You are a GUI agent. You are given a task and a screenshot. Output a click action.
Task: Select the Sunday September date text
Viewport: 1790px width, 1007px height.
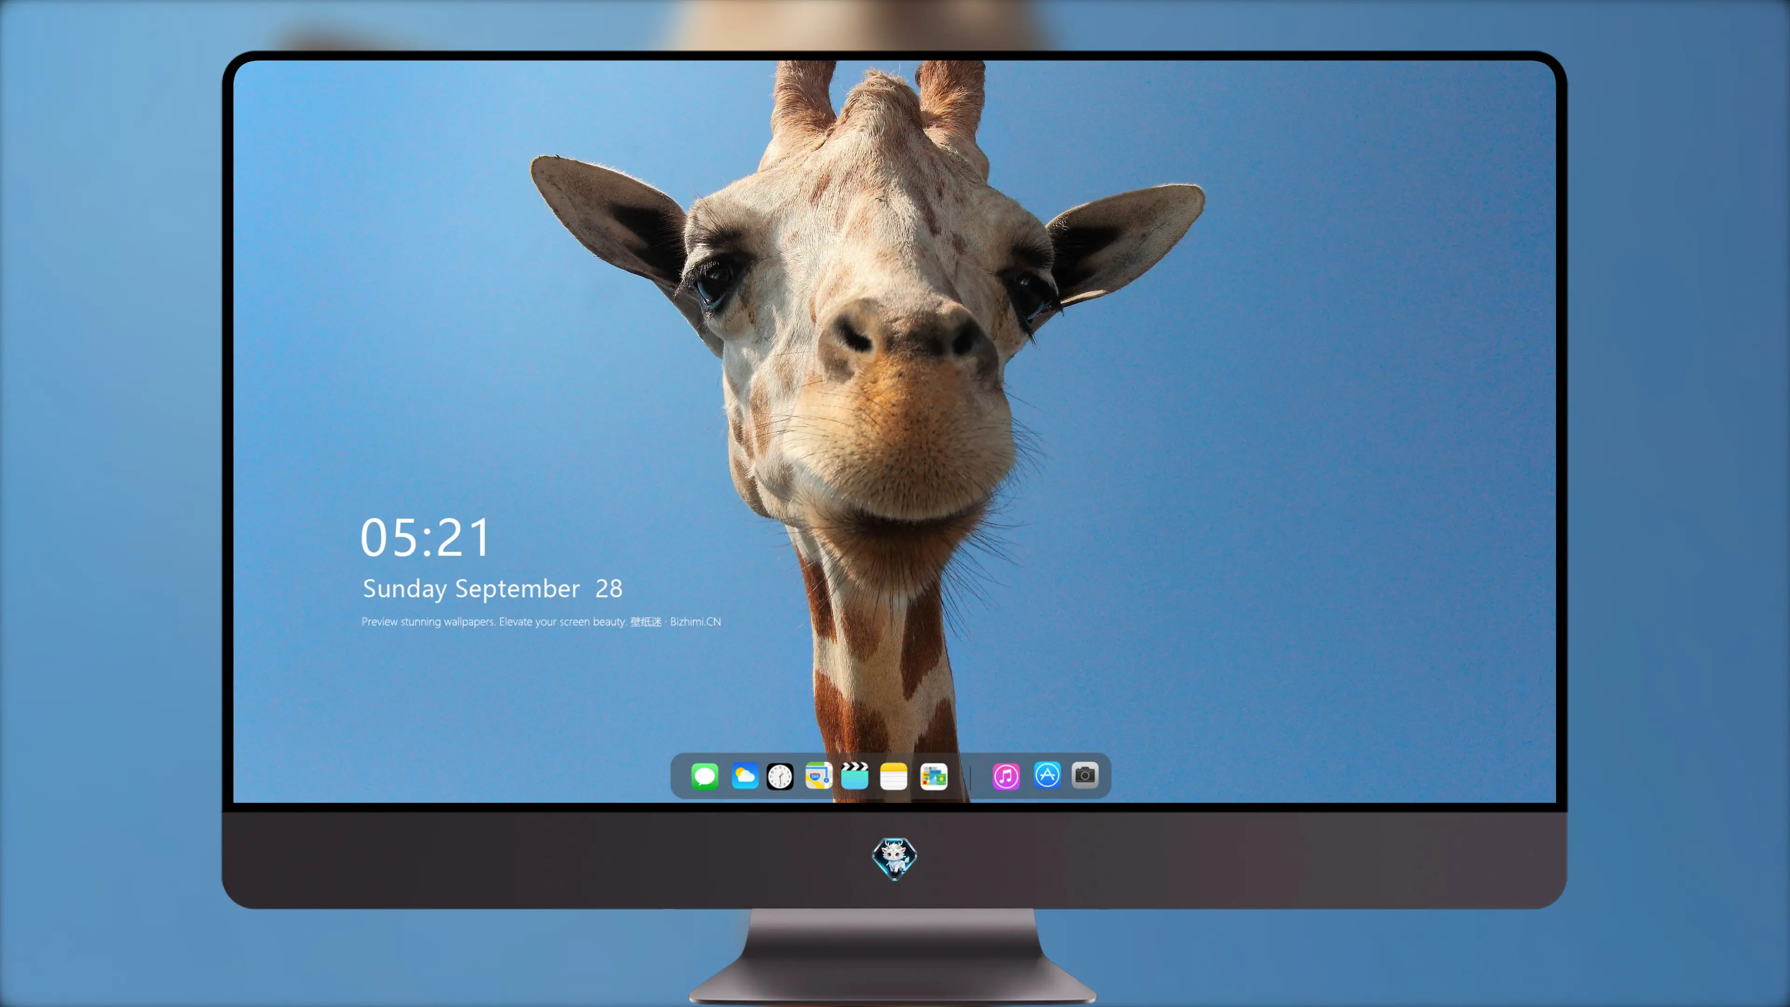[x=471, y=589]
